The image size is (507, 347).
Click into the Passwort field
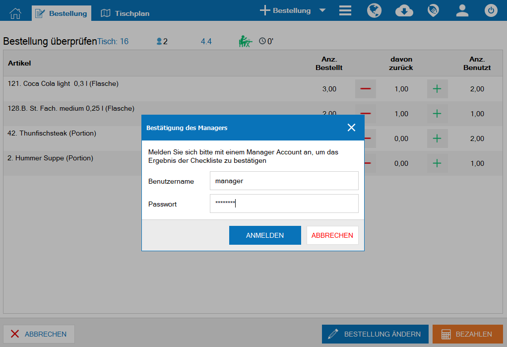pyautogui.click(x=284, y=204)
